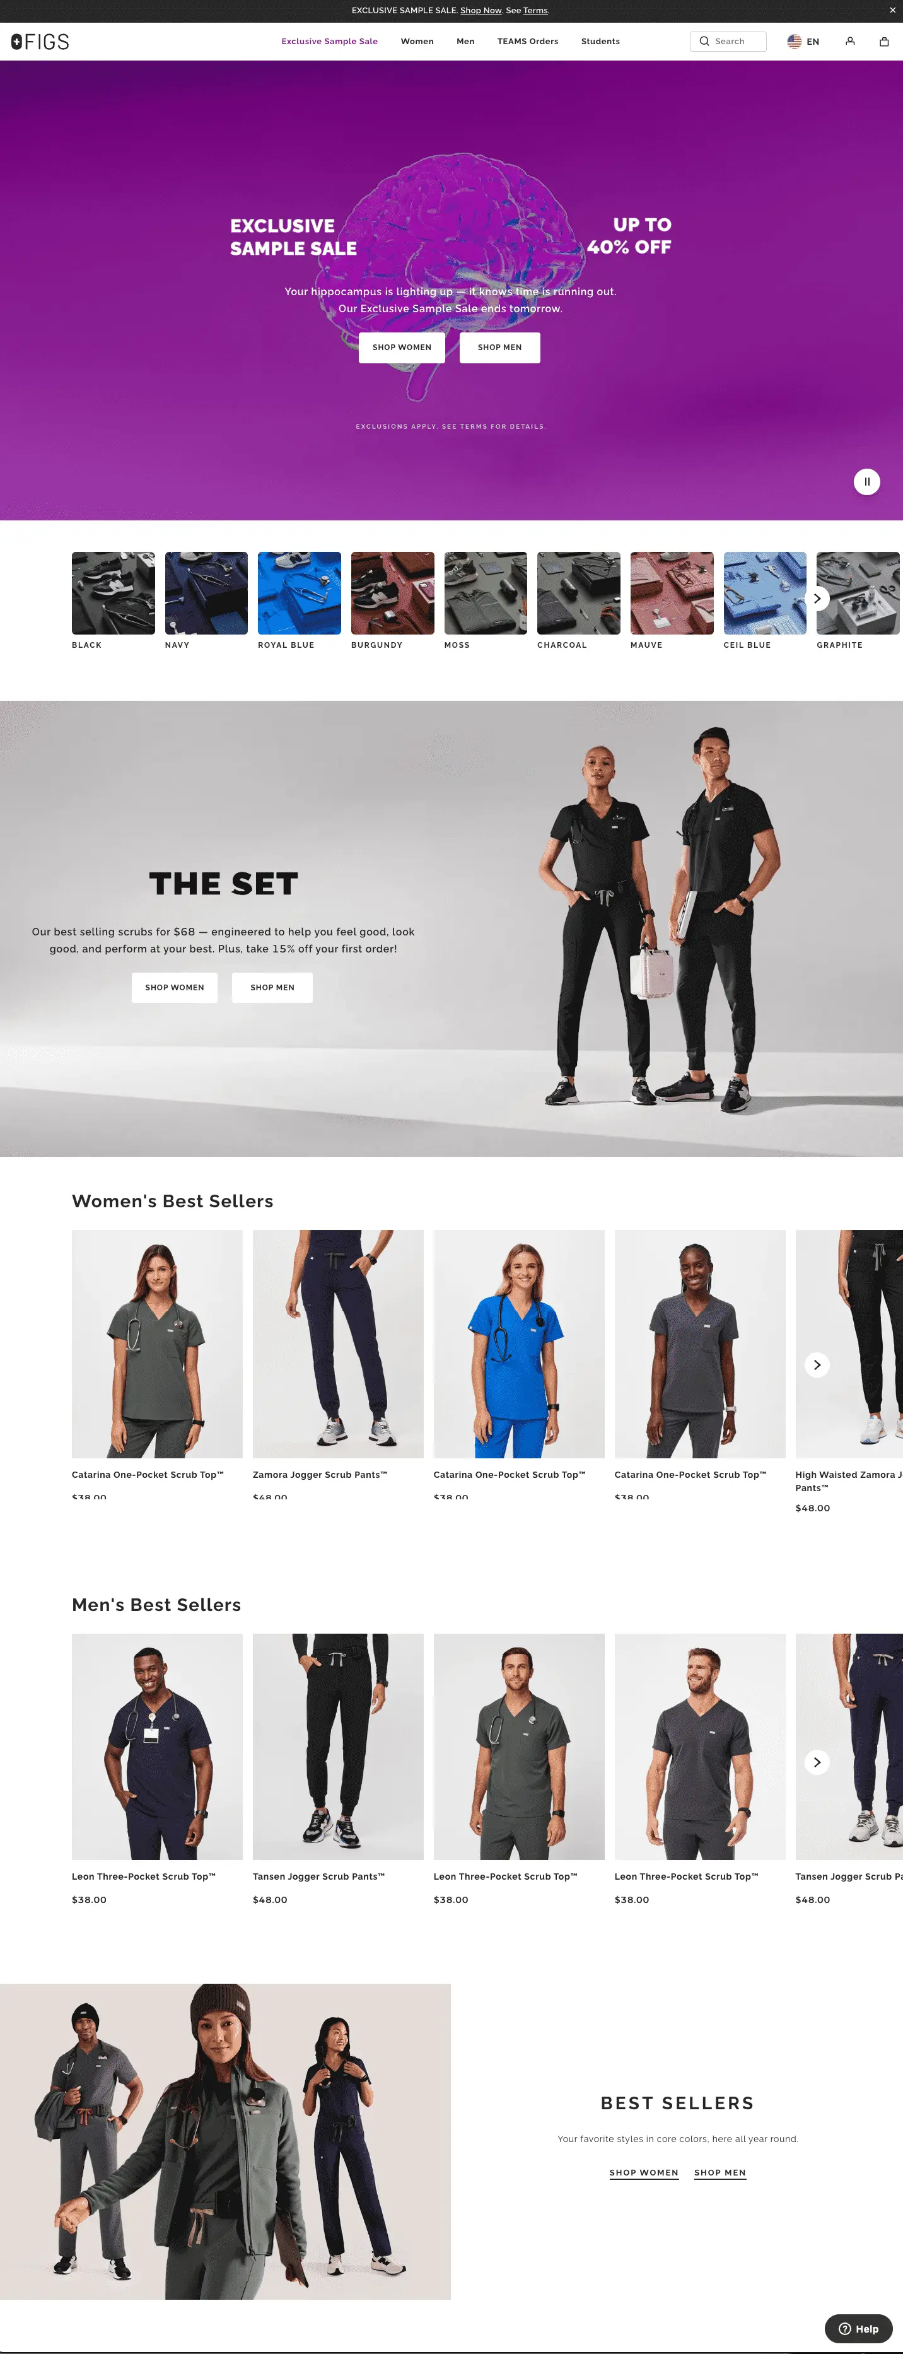Open the Women navigation menu
The image size is (903, 2354).
[417, 41]
